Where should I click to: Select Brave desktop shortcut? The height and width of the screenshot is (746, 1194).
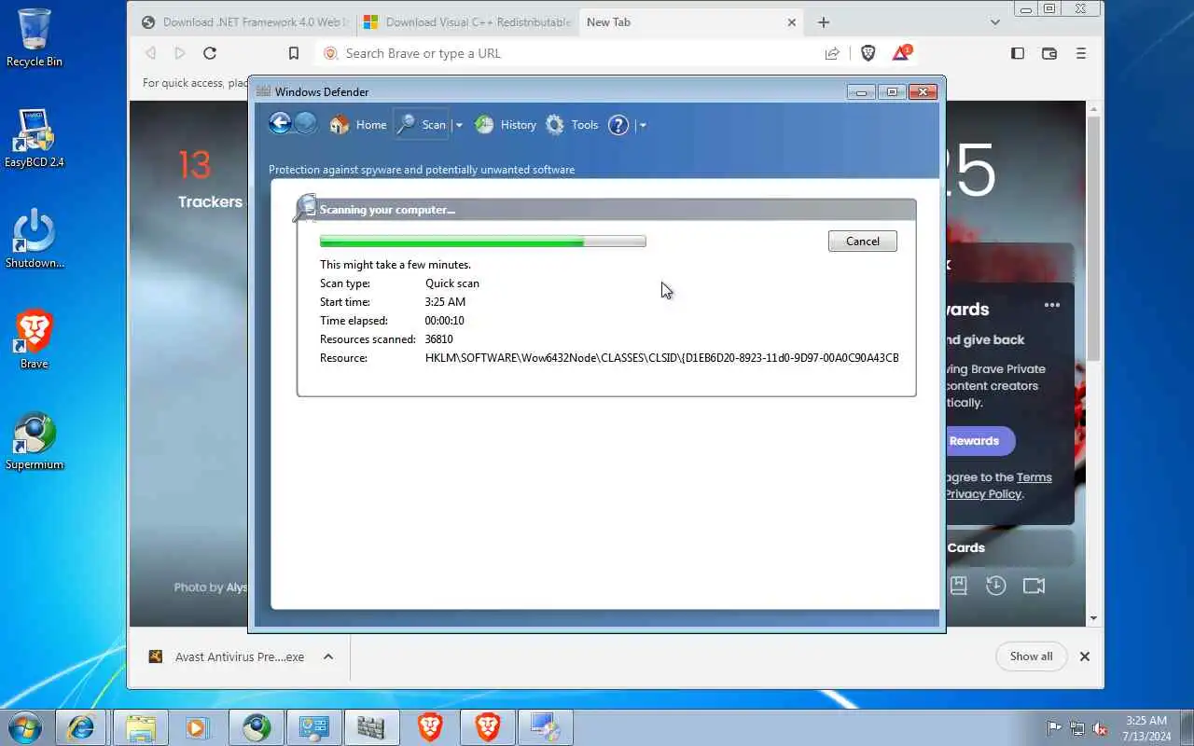tap(35, 339)
